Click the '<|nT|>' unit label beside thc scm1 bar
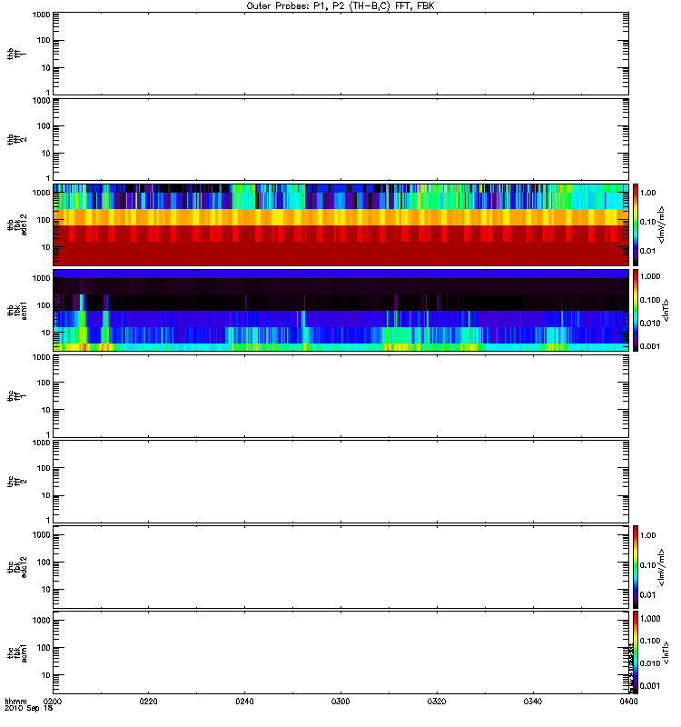The image size is (681, 727). click(x=666, y=652)
